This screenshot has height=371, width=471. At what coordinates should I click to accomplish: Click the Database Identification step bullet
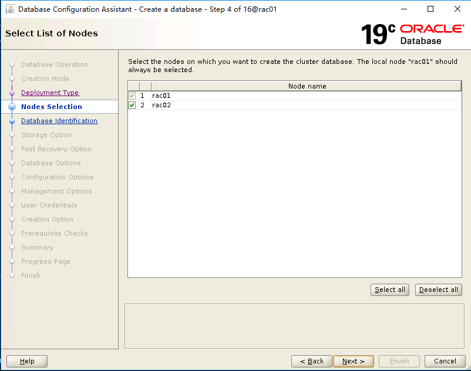(12, 121)
